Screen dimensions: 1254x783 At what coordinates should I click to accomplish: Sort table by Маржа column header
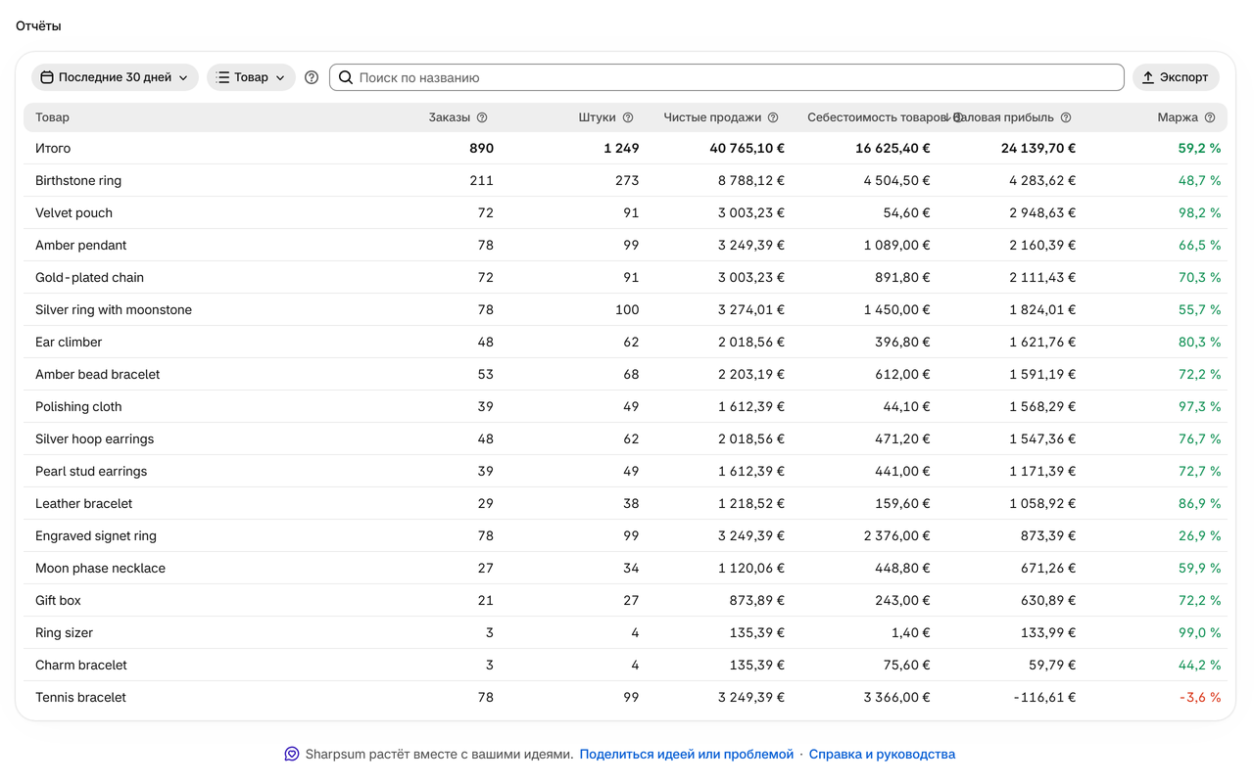(1178, 117)
